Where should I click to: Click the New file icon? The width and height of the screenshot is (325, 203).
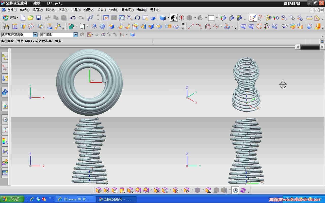tap(23, 18)
